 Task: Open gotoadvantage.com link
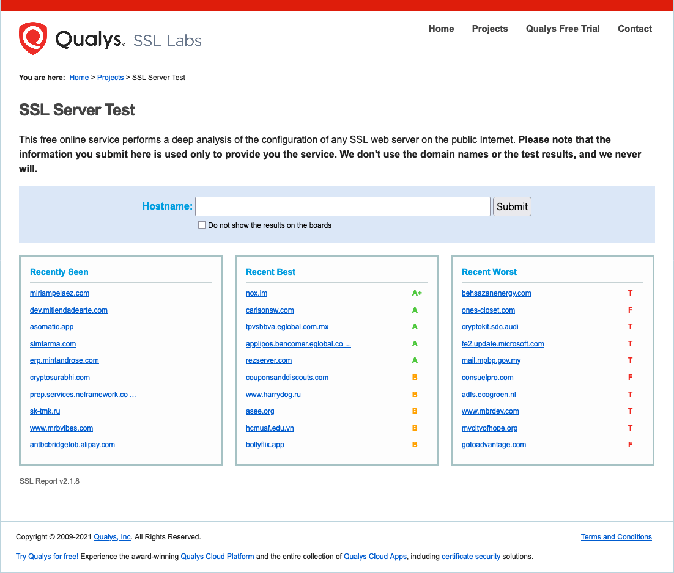[494, 445]
